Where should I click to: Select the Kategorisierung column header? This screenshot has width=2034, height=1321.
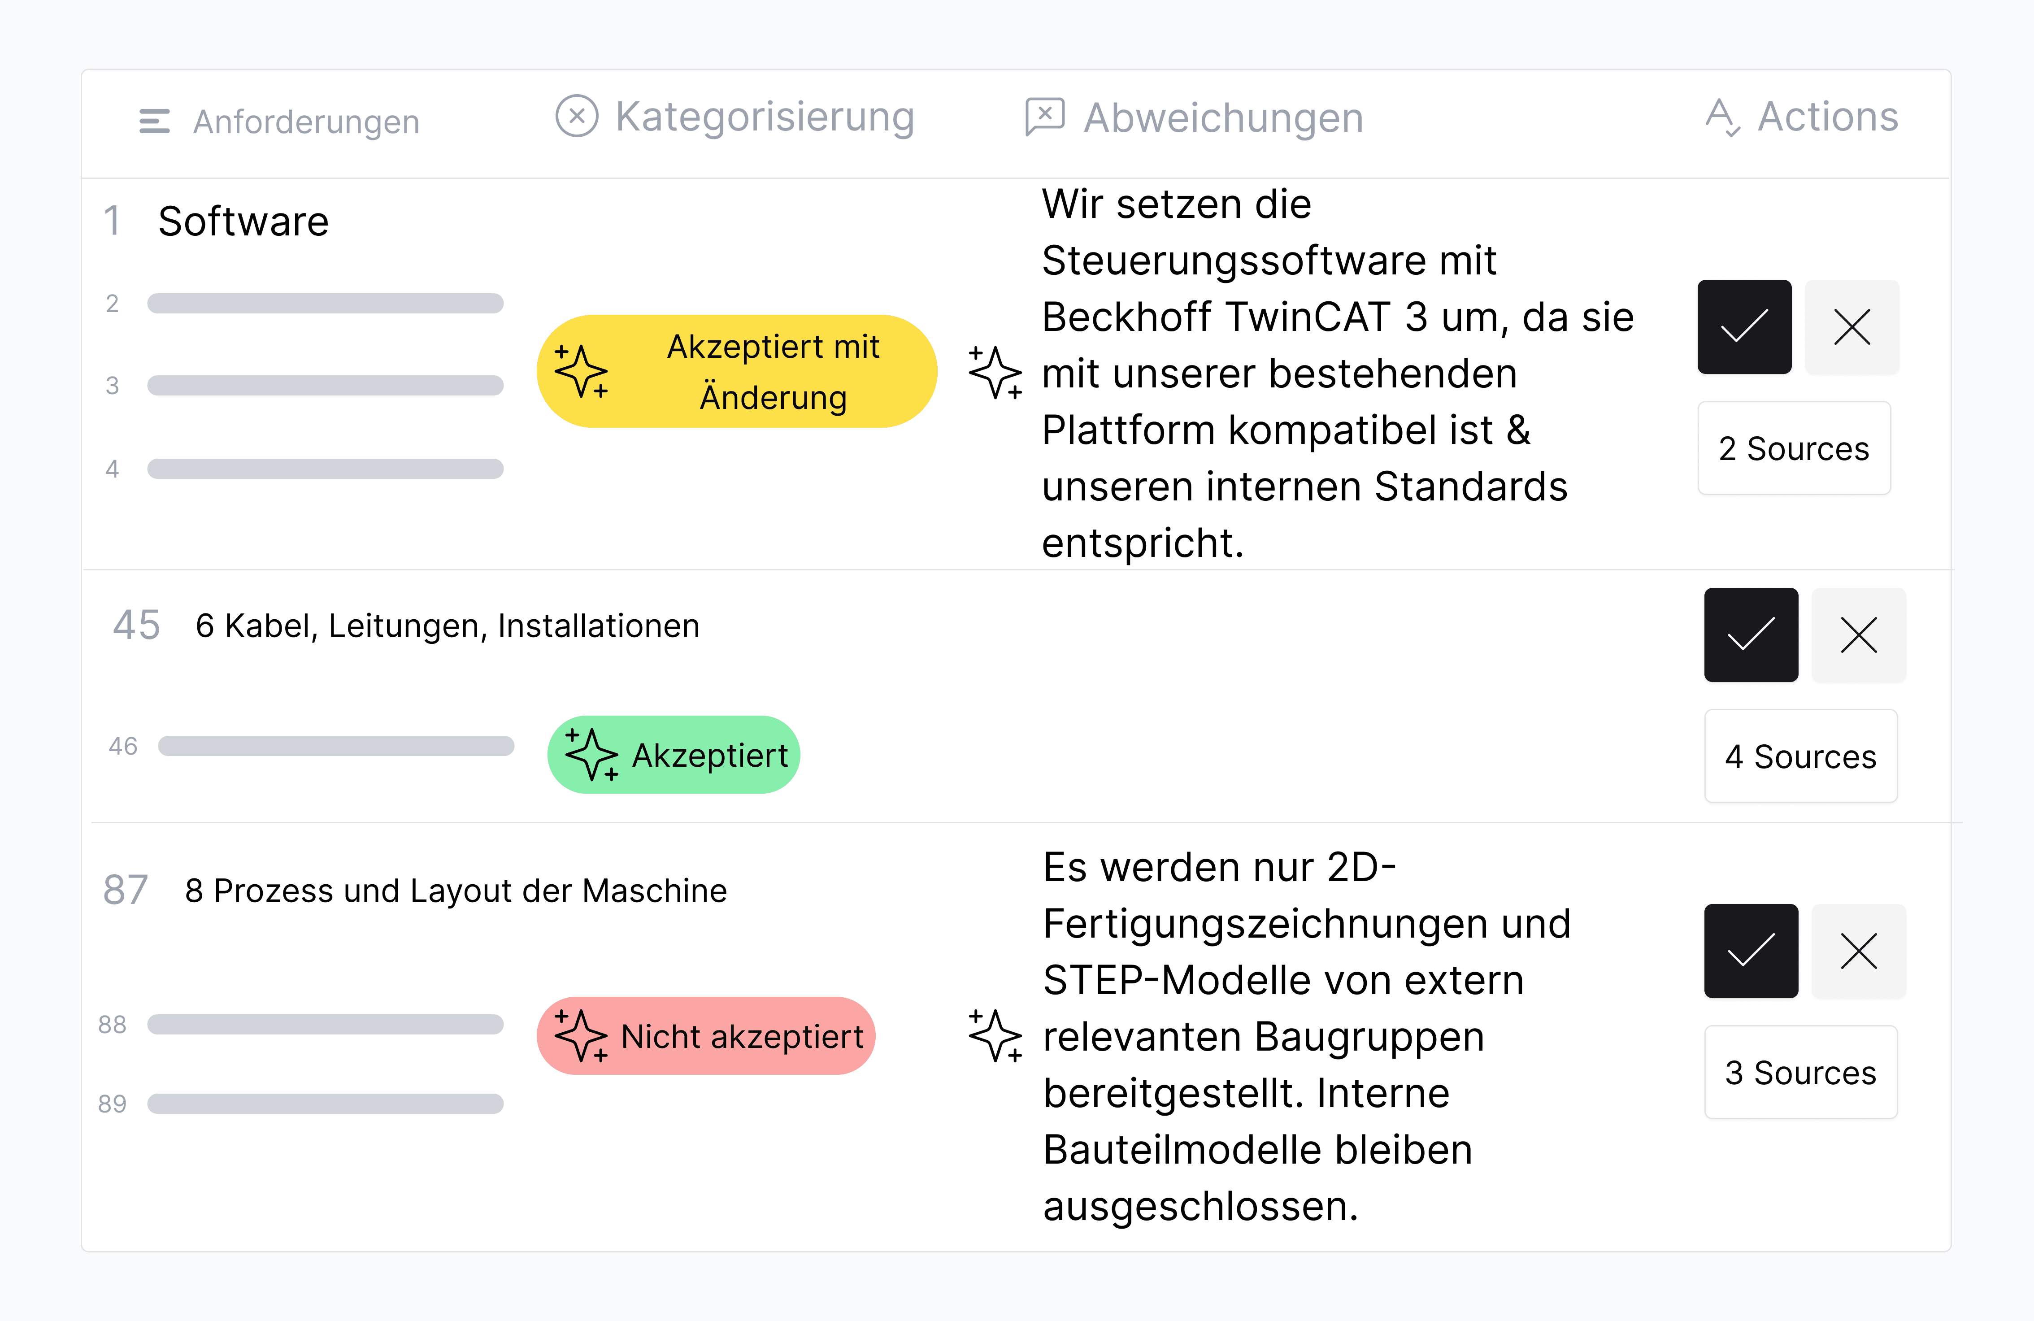coord(735,117)
